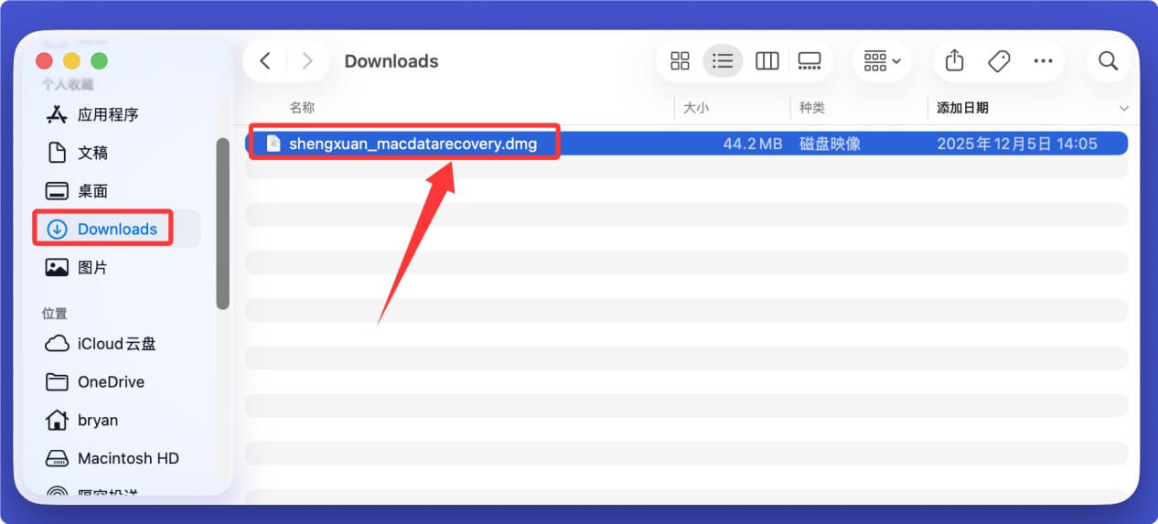This screenshot has height=524, width=1158.
Task: Switch to list view mode
Action: pyautogui.click(x=723, y=61)
